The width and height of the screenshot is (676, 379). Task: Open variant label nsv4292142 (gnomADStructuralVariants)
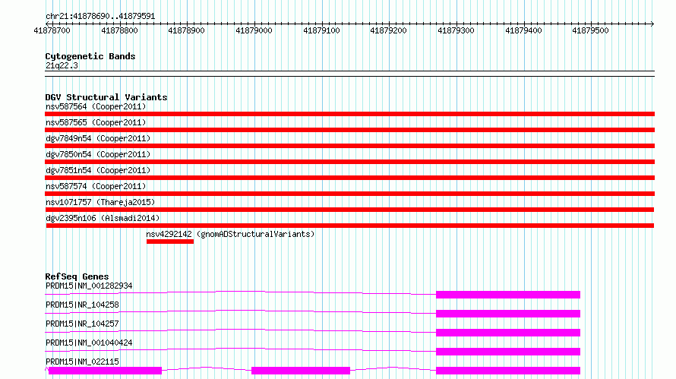pyautogui.click(x=230, y=234)
